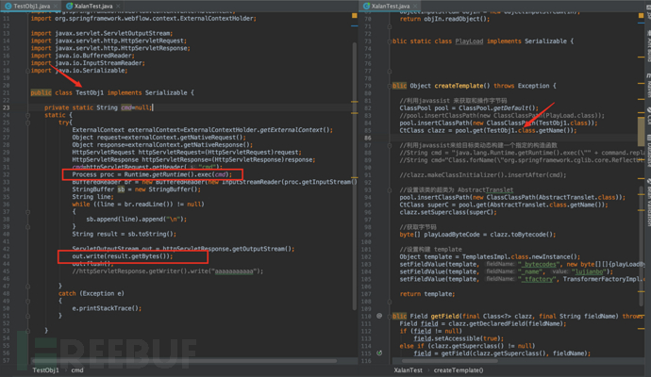Place cursor on Runtime.getRuntime().exec(cmd) call
651x377 pixels.
(x=177, y=174)
